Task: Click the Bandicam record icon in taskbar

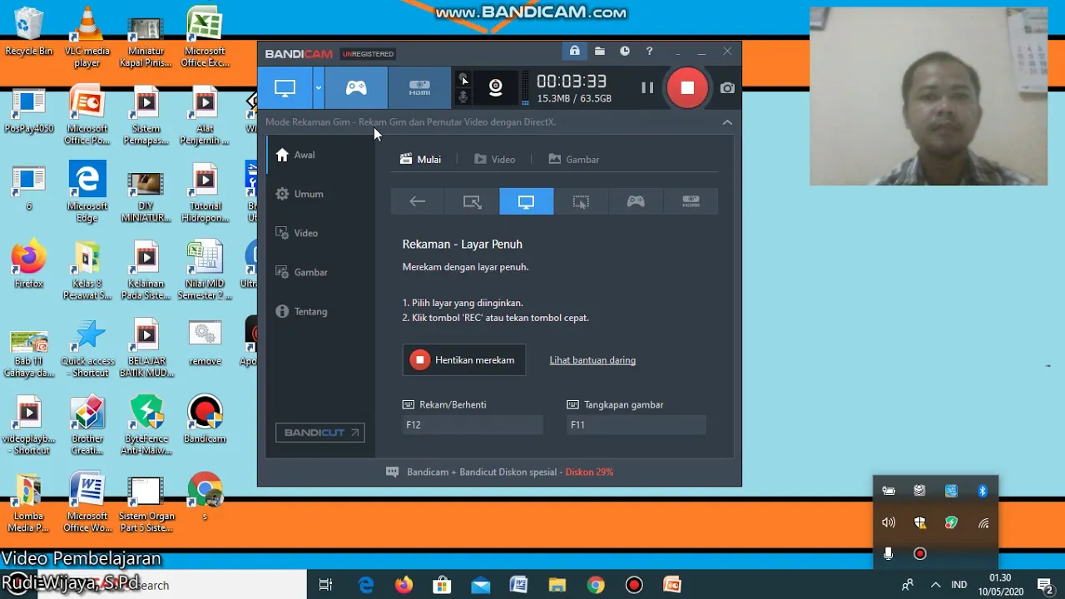Action: click(x=634, y=585)
